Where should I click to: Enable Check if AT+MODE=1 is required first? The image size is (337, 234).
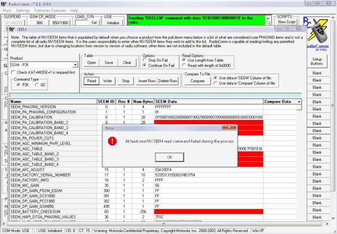pos(13,73)
